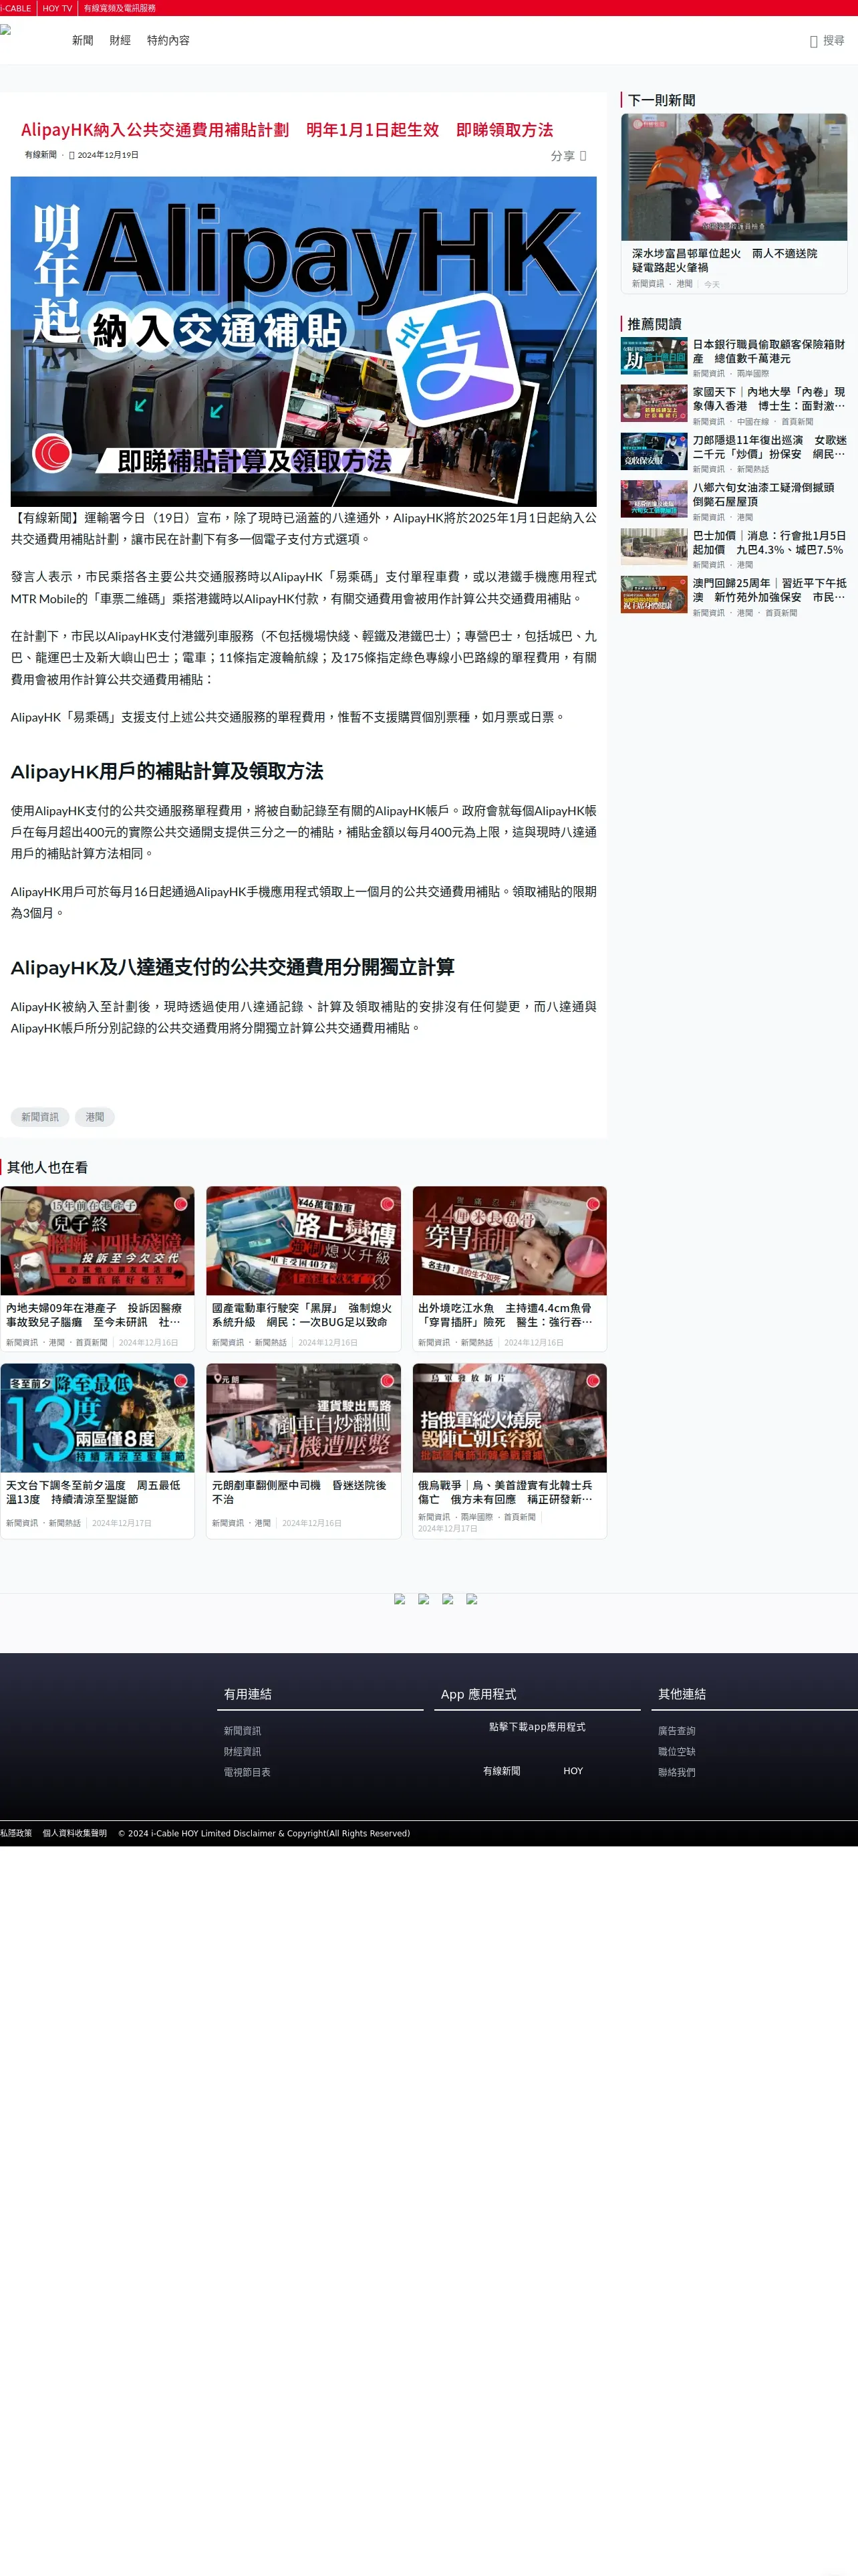The image size is (858, 2576).
Task: Open card 出外境吃江水魚 主持遭4.4cm魚骨
Action: tap(509, 1269)
